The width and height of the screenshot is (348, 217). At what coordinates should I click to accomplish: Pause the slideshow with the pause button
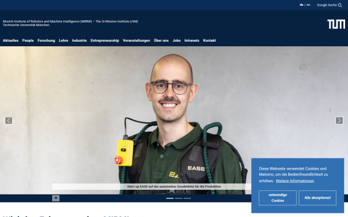click(x=56, y=198)
